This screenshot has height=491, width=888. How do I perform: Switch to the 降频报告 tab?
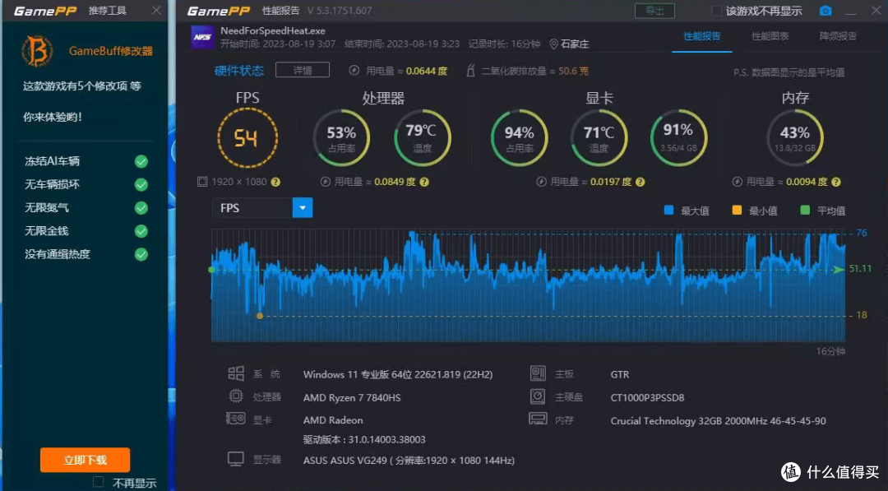838,36
